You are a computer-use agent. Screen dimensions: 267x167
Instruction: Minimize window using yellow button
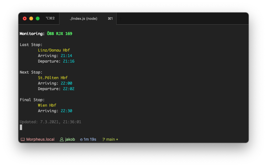tap(31, 18)
